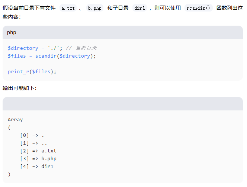Screen dimensions: 247x187
Task: Click the "php" language label on code block
Action: [x=12, y=32]
